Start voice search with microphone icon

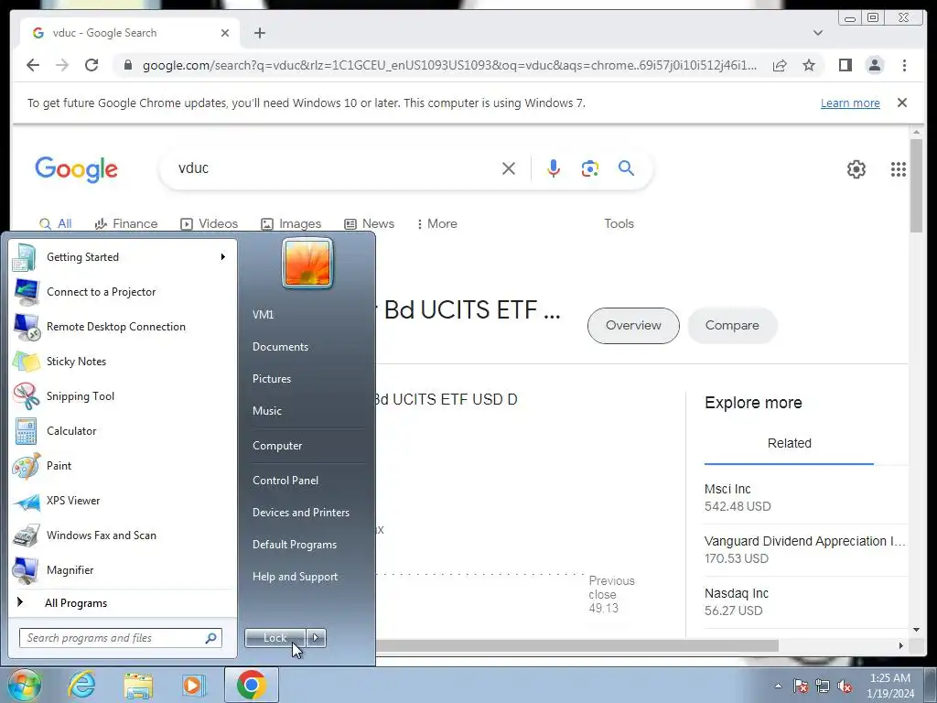[x=554, y=168]
